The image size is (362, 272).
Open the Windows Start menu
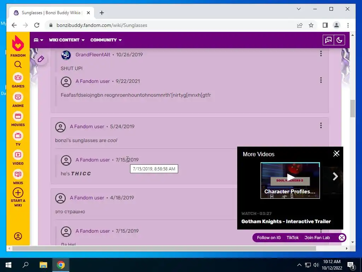(x=8, y=265)
